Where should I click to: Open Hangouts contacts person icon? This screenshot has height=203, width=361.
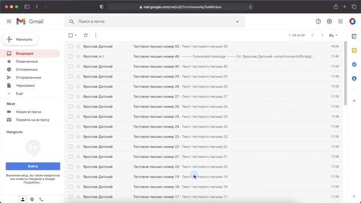[x=23, y=199]
